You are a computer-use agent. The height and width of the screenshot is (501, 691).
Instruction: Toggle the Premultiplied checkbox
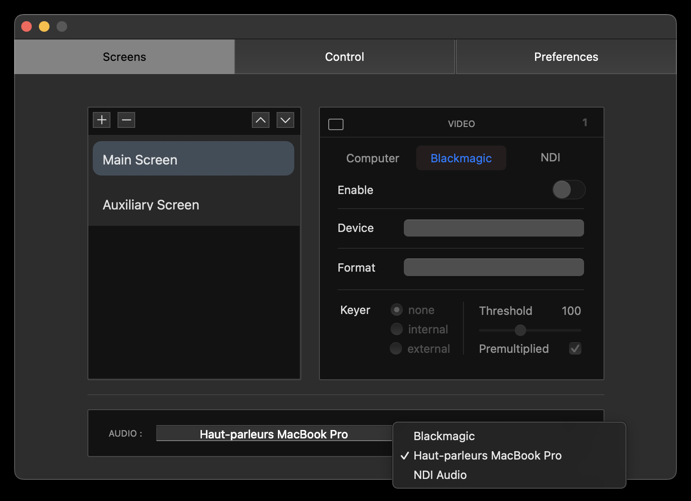click(575, 348)
